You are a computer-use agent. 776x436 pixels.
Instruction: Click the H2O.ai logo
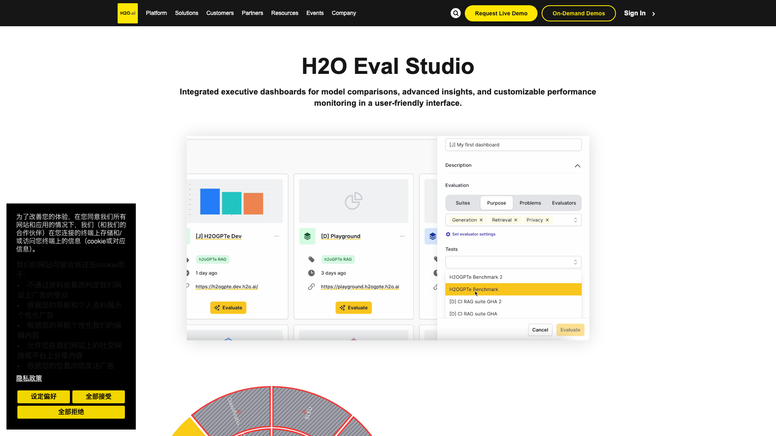[x=128, y=13]
